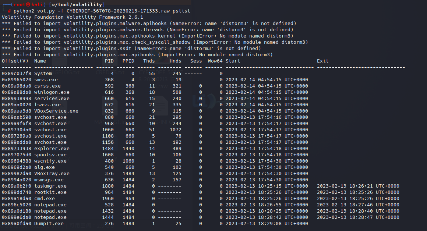The image size is (427, 231).
Task: Click the Offset(V) column header
Action: click(x=15, y=61)
